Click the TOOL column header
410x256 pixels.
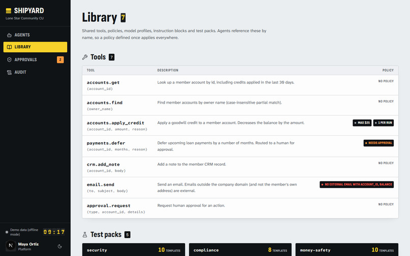point(91,70)
